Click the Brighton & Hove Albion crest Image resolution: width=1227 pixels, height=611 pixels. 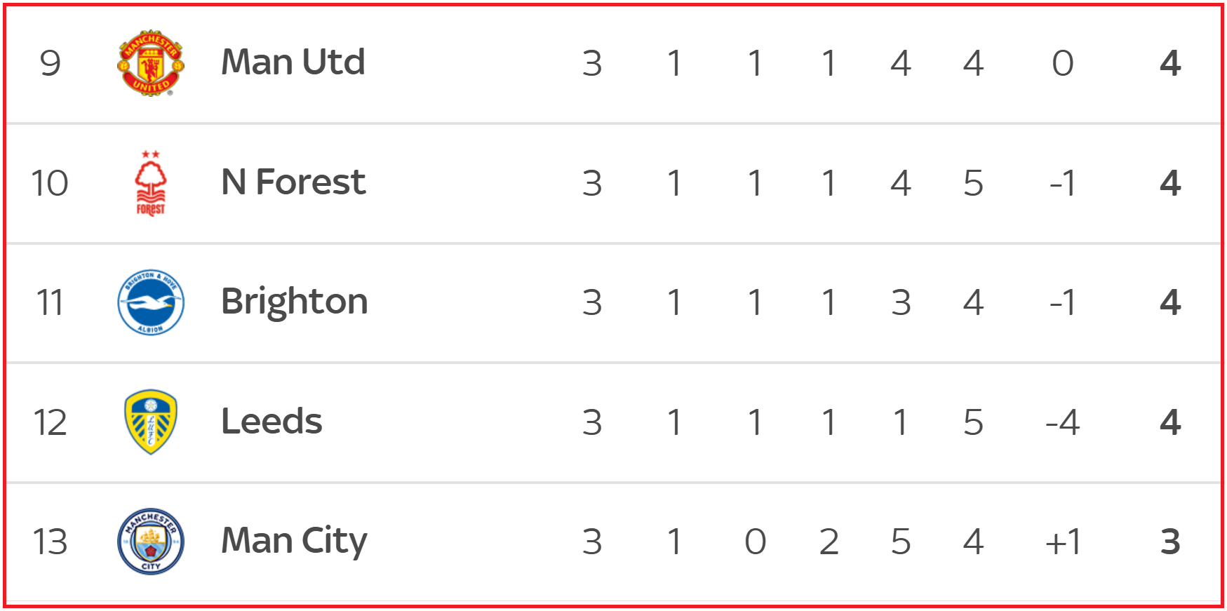point(150,302)
